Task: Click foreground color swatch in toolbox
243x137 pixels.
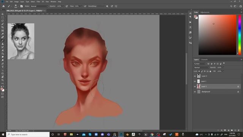Action: click(x=2, y=89)
